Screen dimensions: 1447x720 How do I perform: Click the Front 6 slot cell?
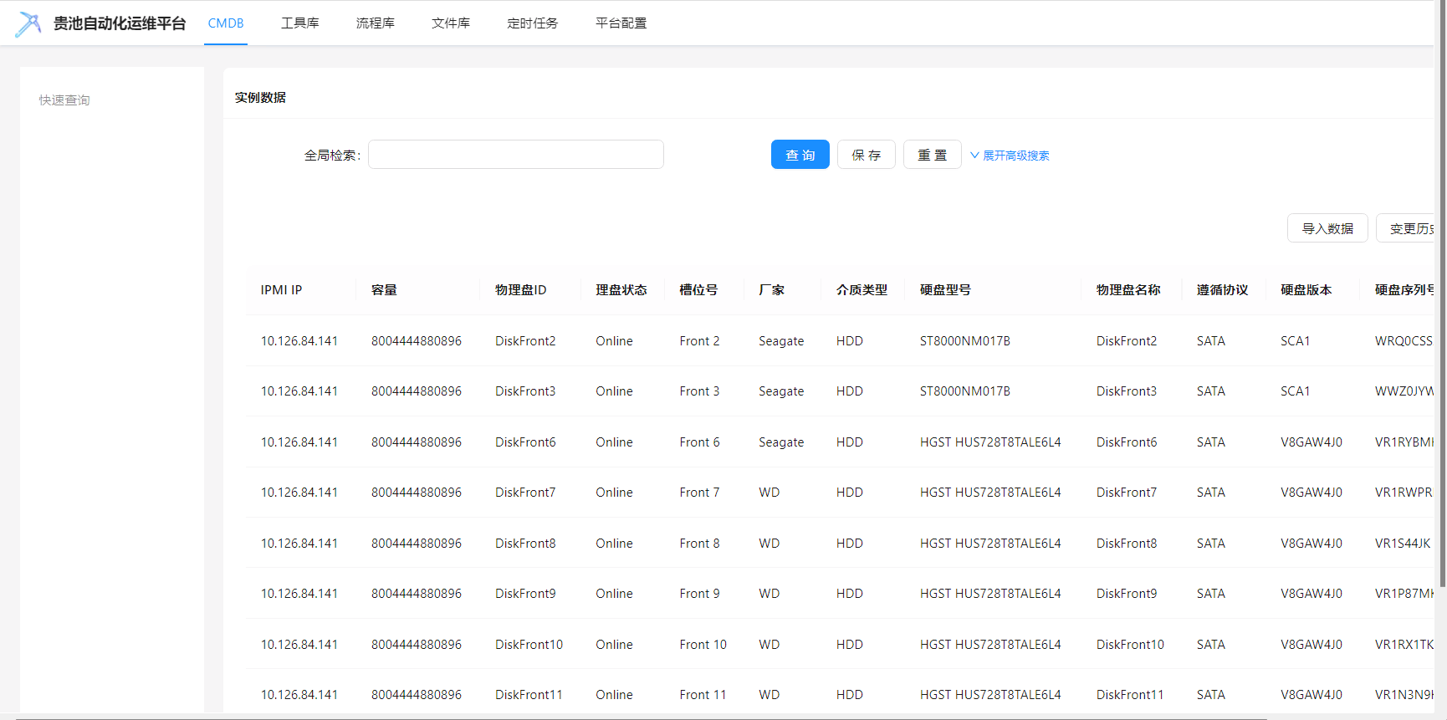click(699, 442)
